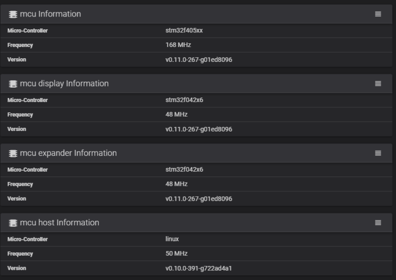Click the chip icon beside mcu expander Information
The width and height of the screenshot is (396, 280).
click(13, 153)
